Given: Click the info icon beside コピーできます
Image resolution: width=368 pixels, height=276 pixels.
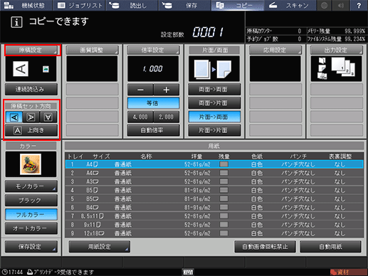Looking at the screenshot, I should pos(16,22).
